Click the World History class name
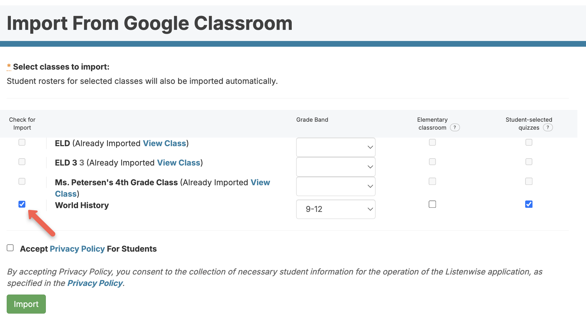 [82, 205]
